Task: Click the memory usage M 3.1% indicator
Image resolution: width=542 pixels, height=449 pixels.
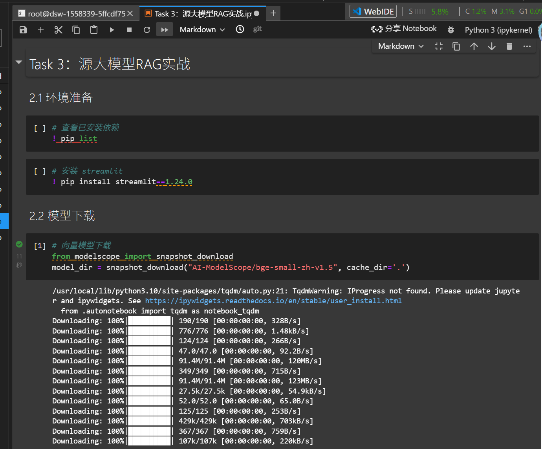Action: click(503, 11)
